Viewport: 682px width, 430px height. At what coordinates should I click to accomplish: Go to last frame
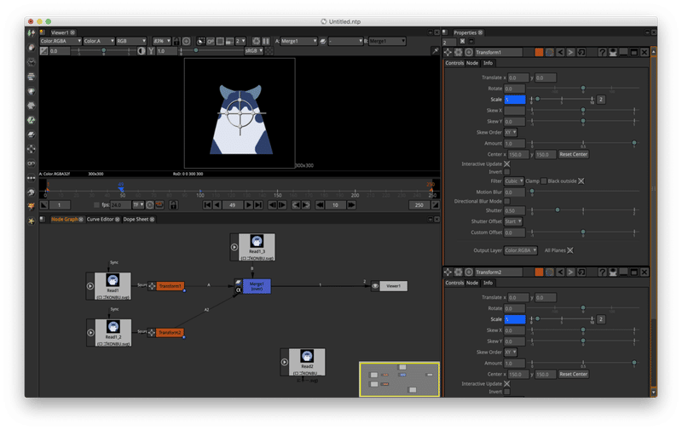coord(258,204)
